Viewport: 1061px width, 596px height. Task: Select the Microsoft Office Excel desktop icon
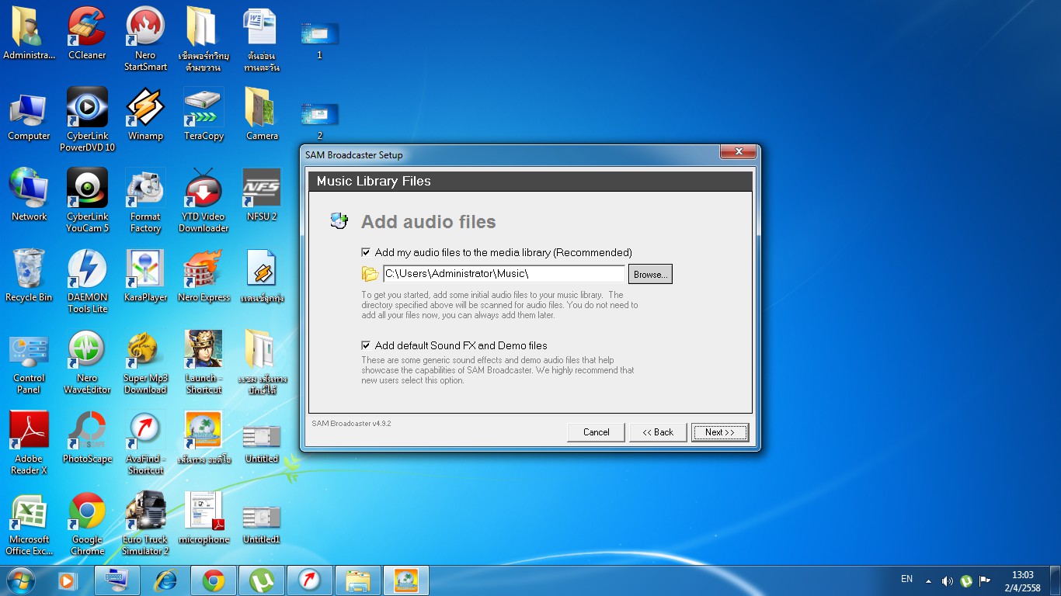[29, 524]
